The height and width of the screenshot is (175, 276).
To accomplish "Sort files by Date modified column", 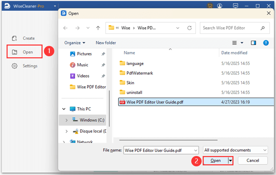I will pos(234,53).
